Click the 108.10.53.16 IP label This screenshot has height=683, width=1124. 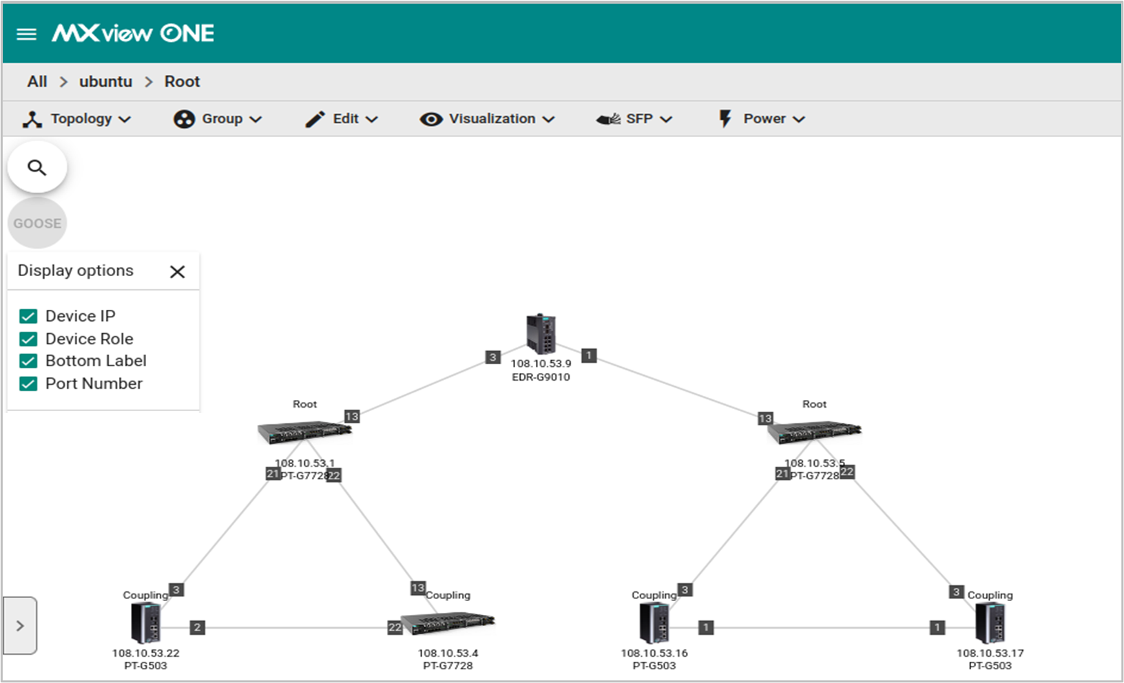point(654,653)
